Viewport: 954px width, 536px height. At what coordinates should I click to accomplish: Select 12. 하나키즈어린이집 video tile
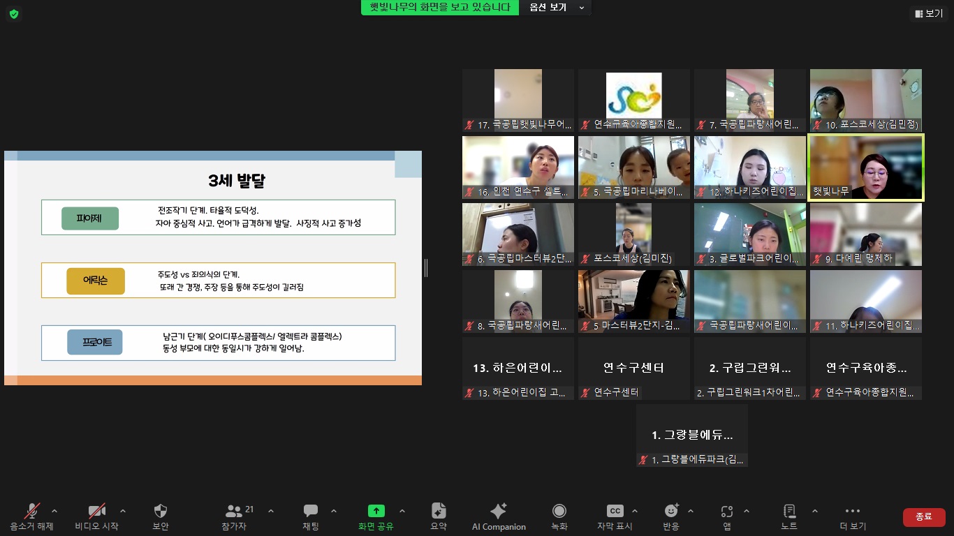click(750, 167)
